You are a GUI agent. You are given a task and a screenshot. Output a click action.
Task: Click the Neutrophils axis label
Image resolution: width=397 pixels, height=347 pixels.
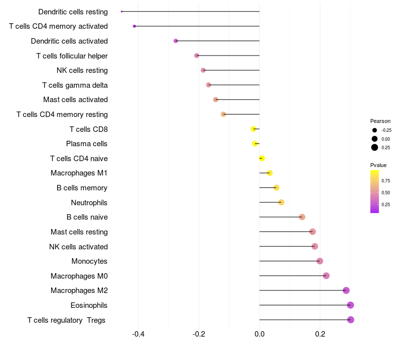click(x=89, y=203)
